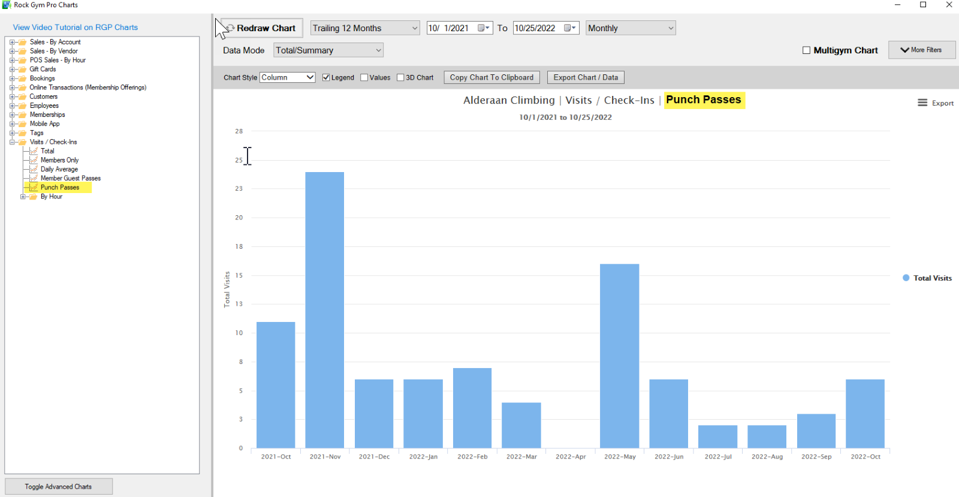Select the Visits / Check-Ins folder icon
The width and height of the screenshot is (959, 497).
pos(23,142)
